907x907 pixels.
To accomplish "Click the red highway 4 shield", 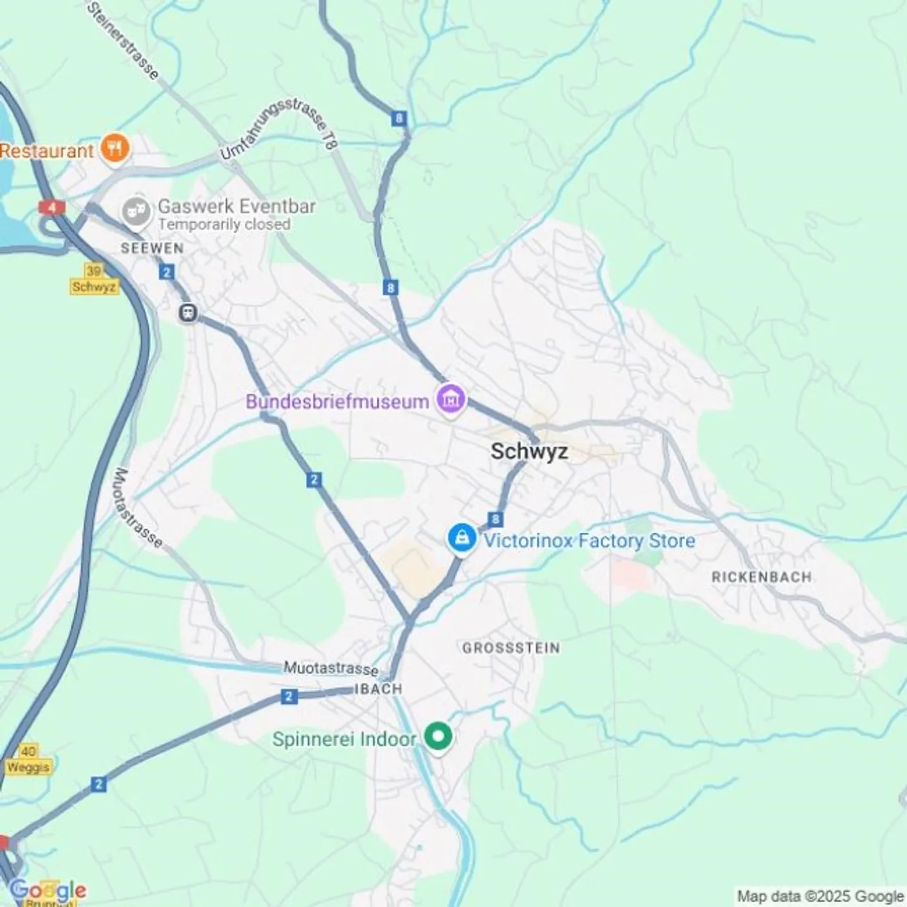I will [52, 207].
